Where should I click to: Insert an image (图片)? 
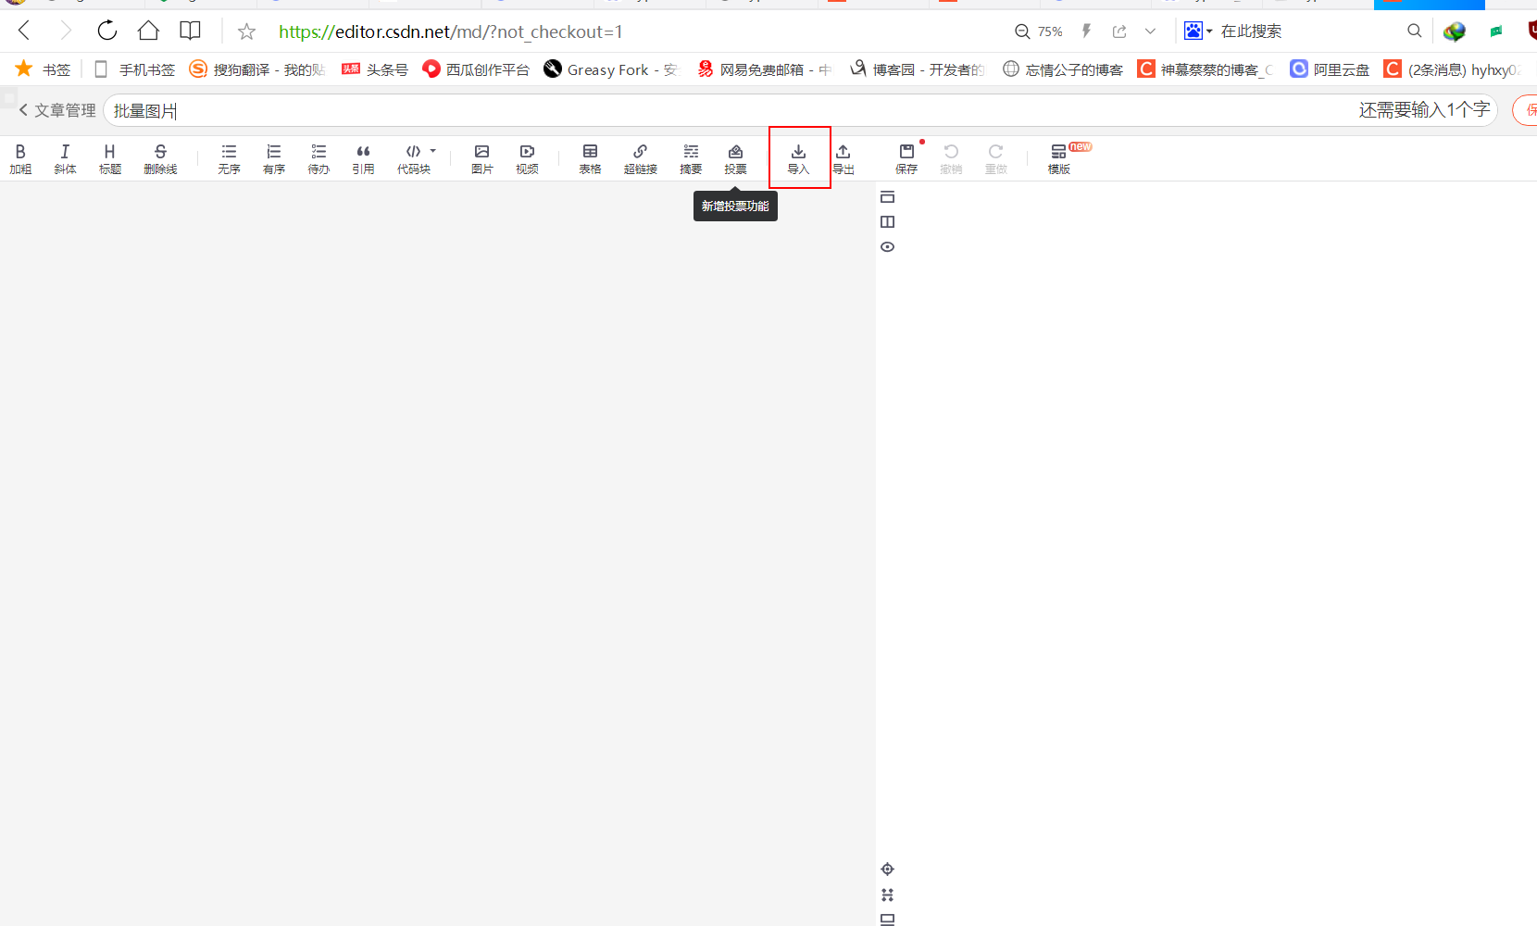481,158
